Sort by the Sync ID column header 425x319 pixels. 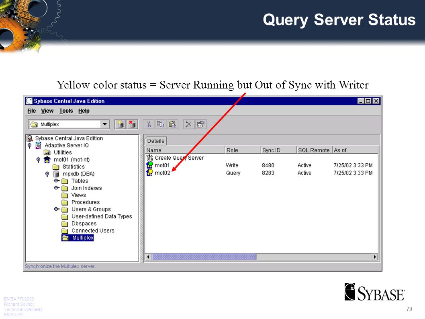pos(279,150)
